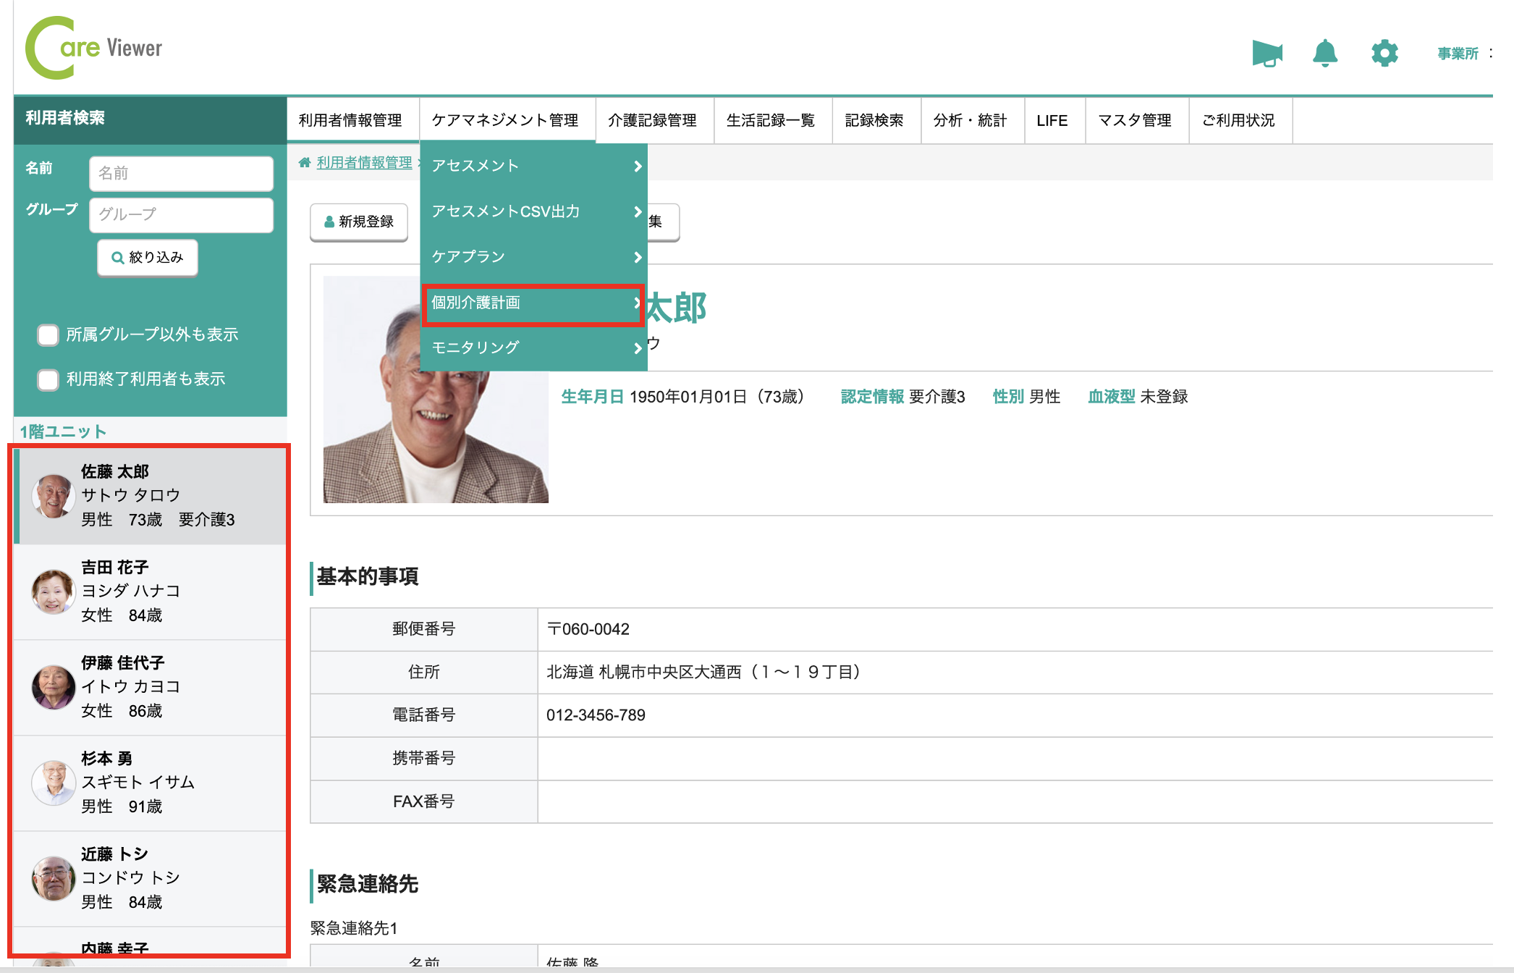The image size is (1514, 973).
Task: Click the 新規登録 button
Action: pyautogui.click(x=359, y=222)
